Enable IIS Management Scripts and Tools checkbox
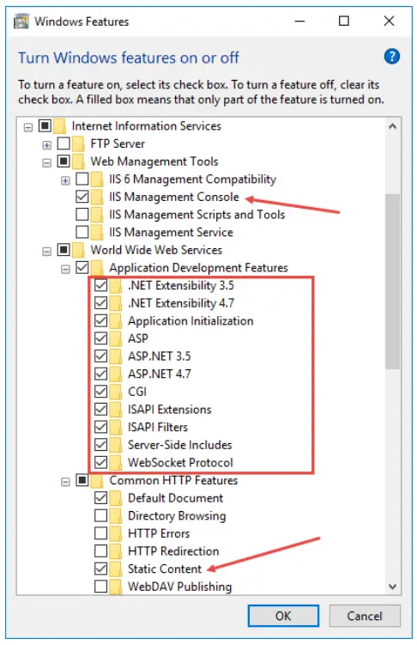This screenshot has width=417, height=645. [x=82, y=215]
